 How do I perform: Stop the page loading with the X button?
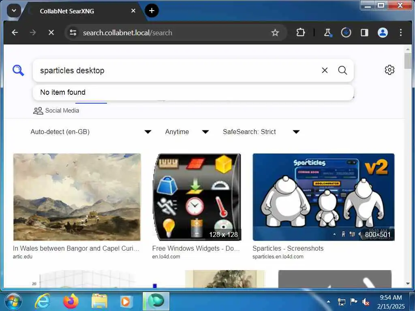(x=51, y=32)
